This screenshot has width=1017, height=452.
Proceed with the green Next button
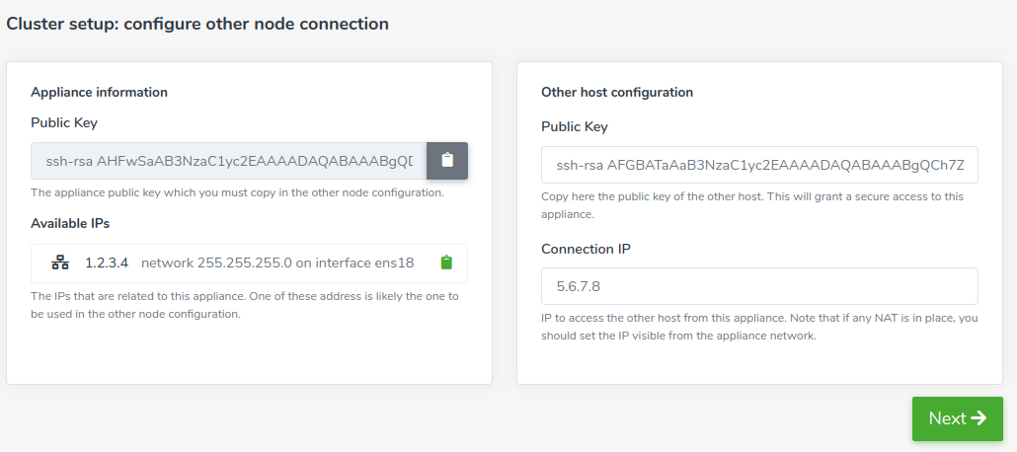tap(958, 418)
